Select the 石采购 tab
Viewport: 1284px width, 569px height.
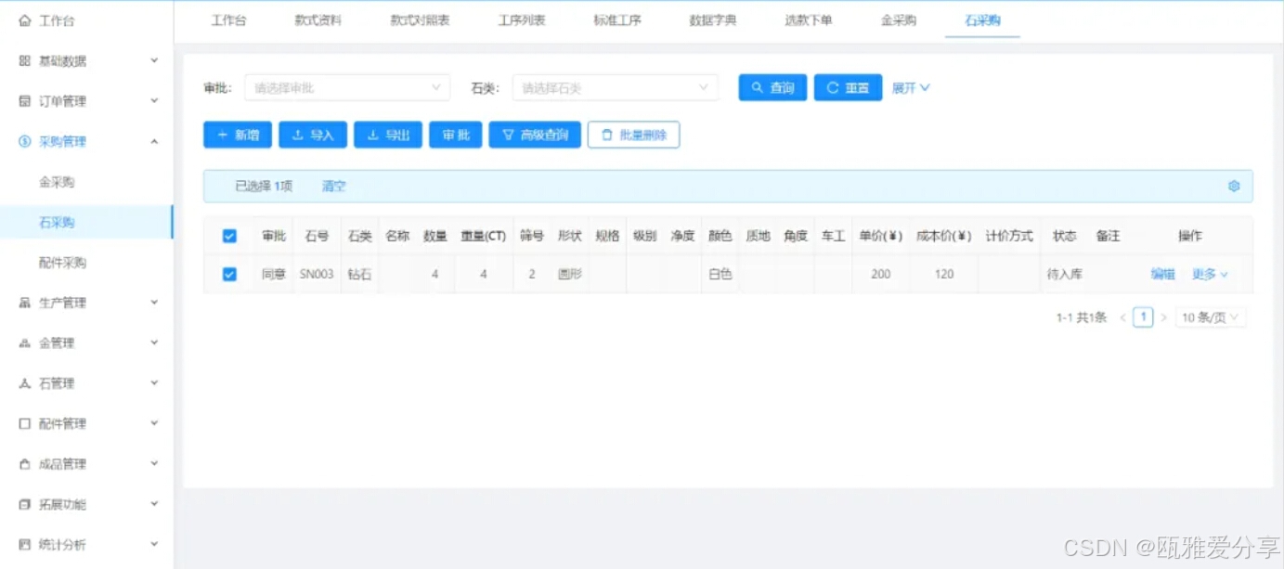tap(982, 19)
